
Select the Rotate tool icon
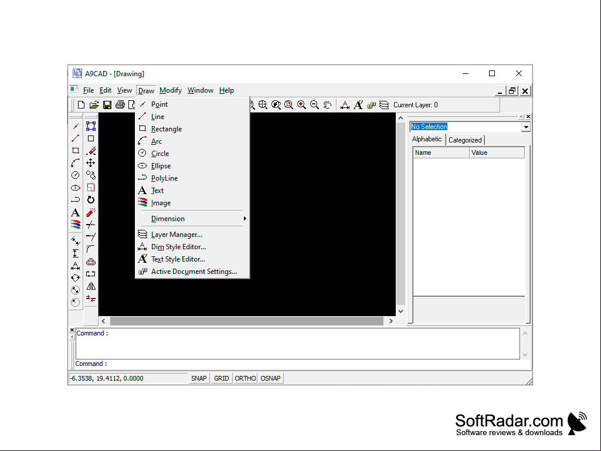click(91, 200)
